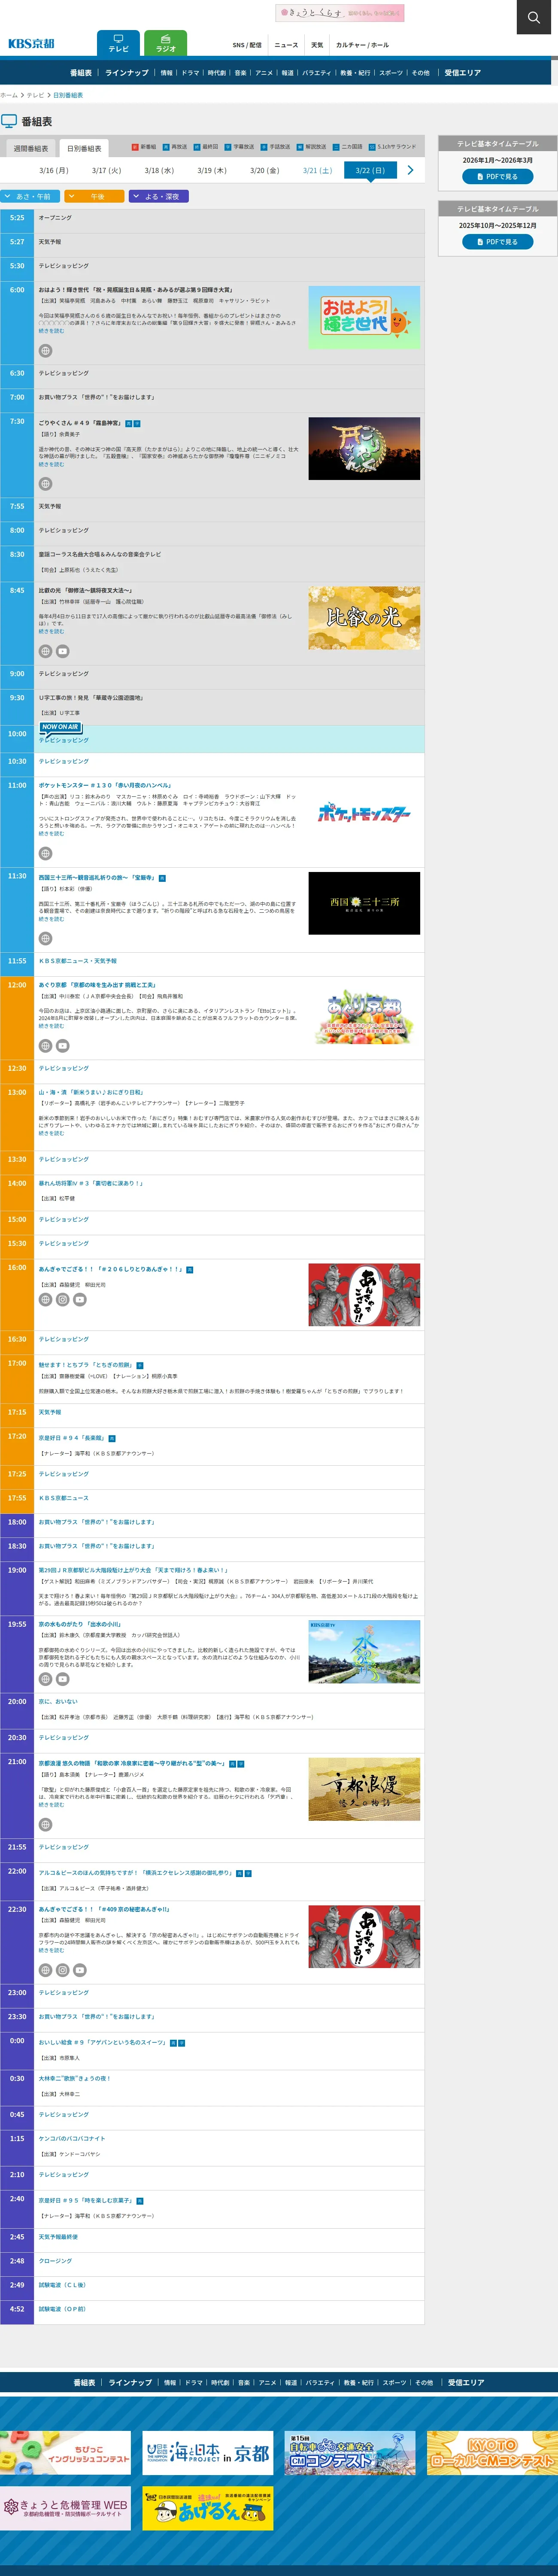Expand 続きを読む for ポケットモンスター

point(51,833)
